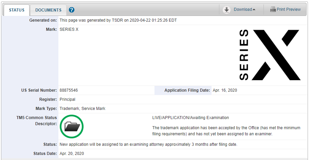
Task: Open the Print Preview text link
Action: pos(289,9)
